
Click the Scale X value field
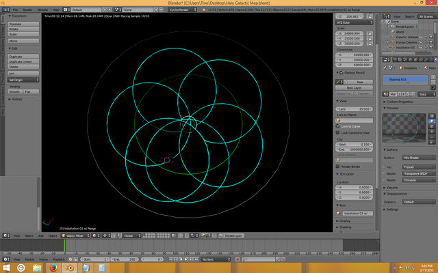350,33
